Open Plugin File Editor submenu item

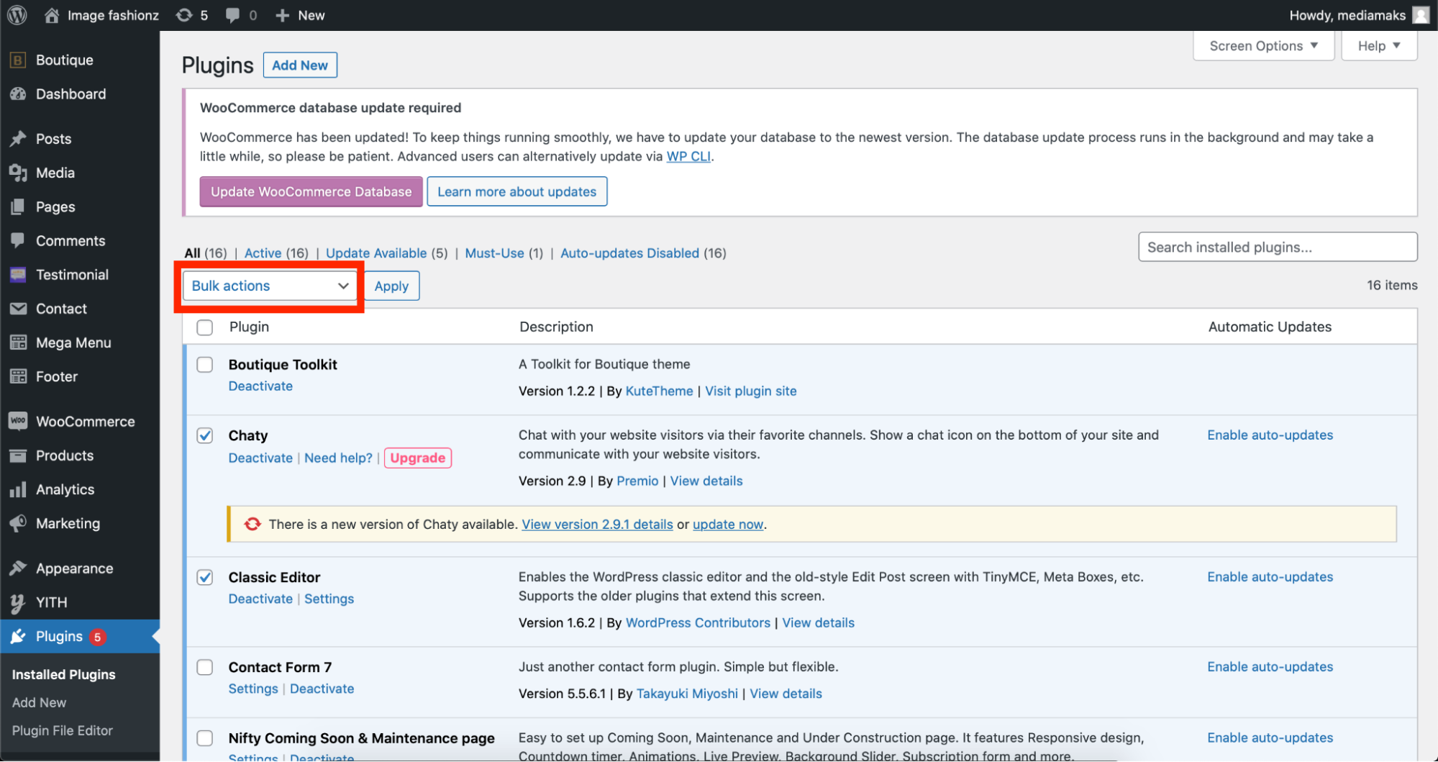coord(63,730)
